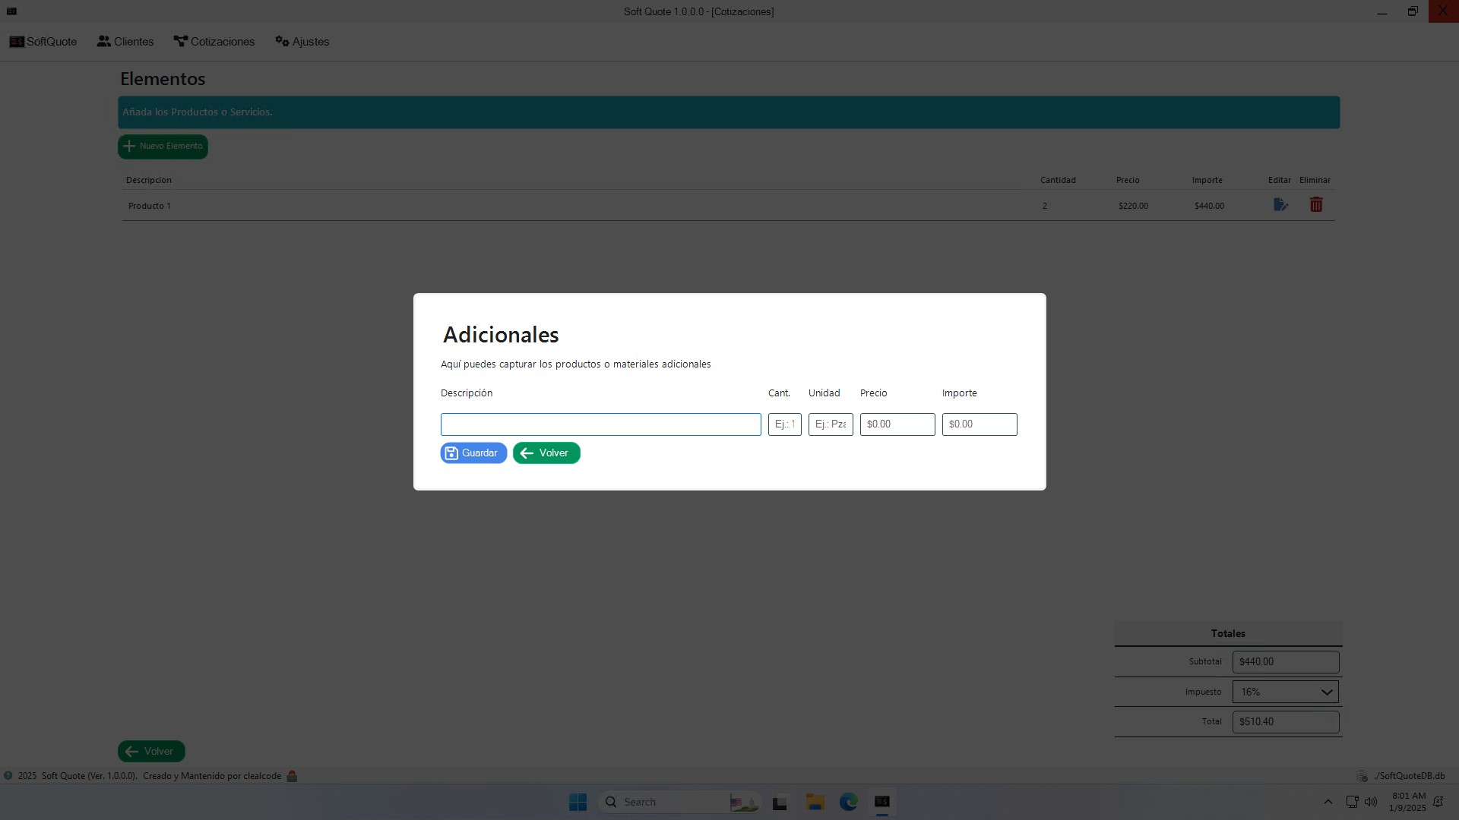Viewport: 1459px width, 820px height.
Task: Click the red trash icon for Producto 1
Action: [x=1316, y=205]
